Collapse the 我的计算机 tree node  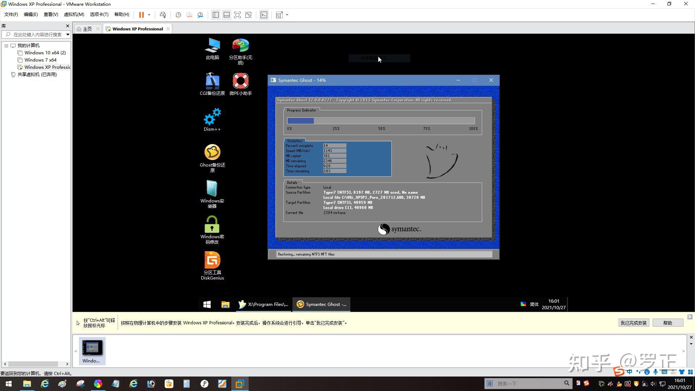(6, 45)
